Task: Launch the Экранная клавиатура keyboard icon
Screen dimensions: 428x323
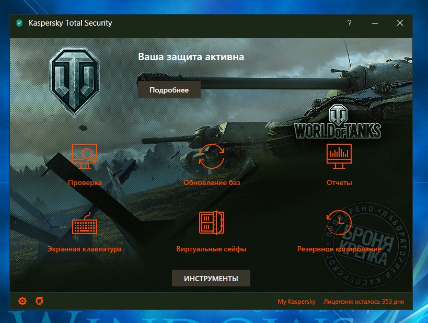Action: click(85, 223)
